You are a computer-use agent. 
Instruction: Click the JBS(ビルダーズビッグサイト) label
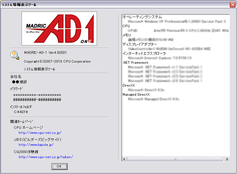[x=38, y=139]
